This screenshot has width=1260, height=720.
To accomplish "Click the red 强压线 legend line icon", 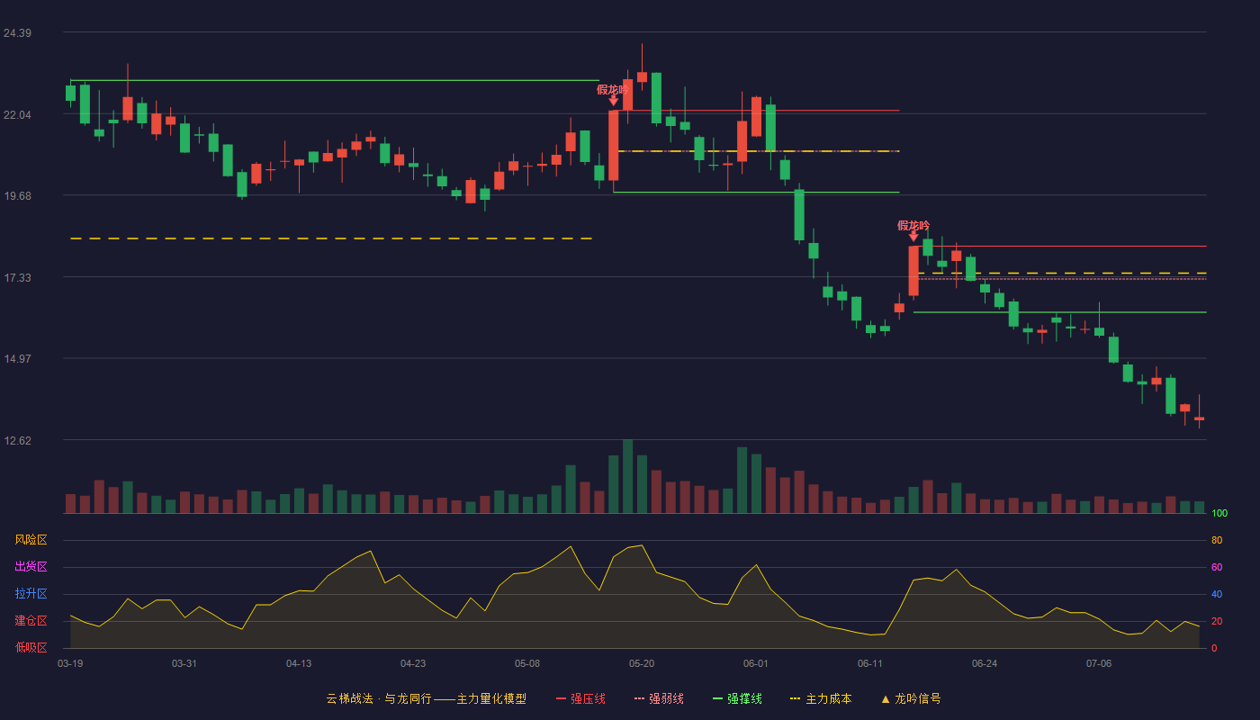I will click(562, 698).
